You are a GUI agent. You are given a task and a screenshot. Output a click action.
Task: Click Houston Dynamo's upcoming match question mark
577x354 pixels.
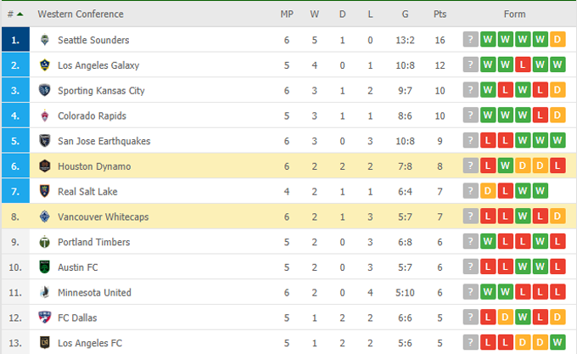(x=471, y=166)
